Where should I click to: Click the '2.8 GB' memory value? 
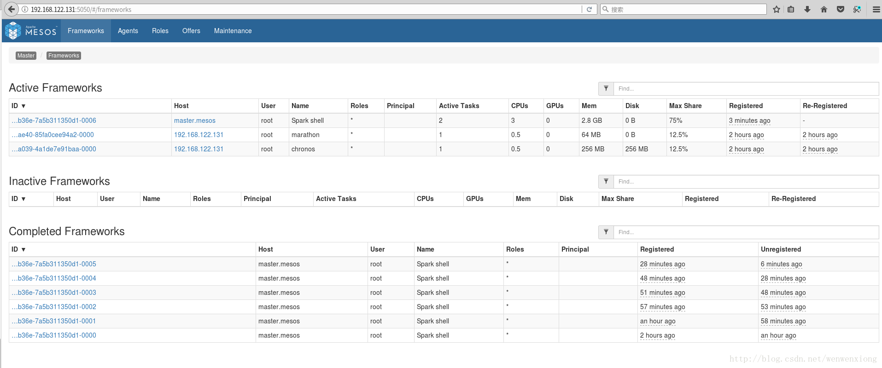[x=592, y=121]
